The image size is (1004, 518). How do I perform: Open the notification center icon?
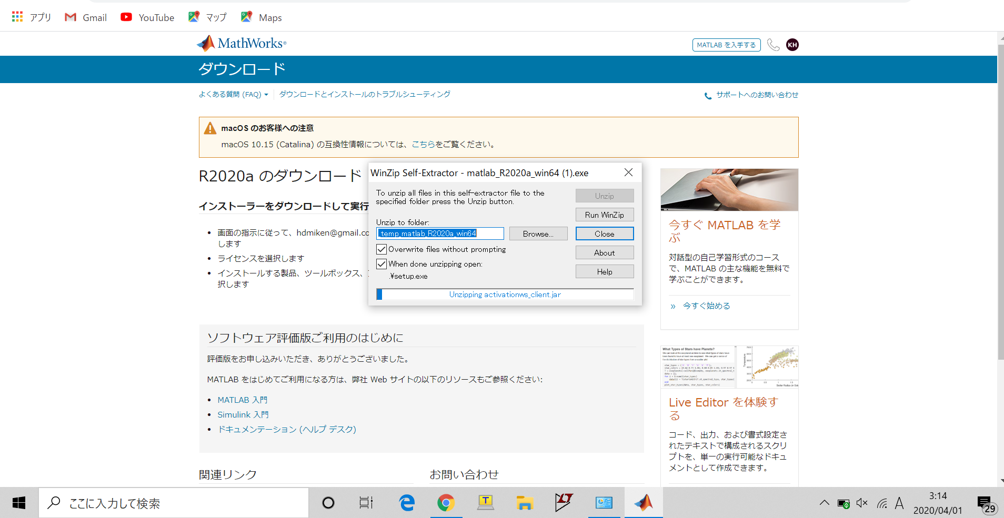point(986,504)
